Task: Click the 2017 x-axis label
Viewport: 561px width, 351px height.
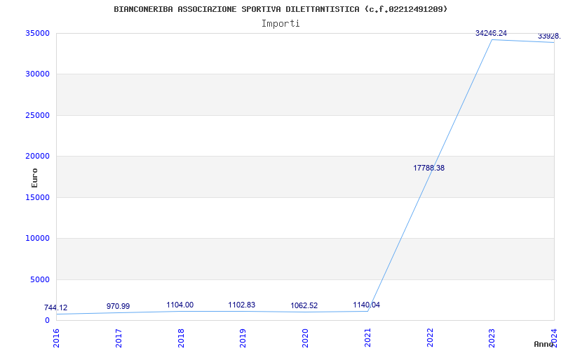Action: pyautogui.click(x=119, y=338)
